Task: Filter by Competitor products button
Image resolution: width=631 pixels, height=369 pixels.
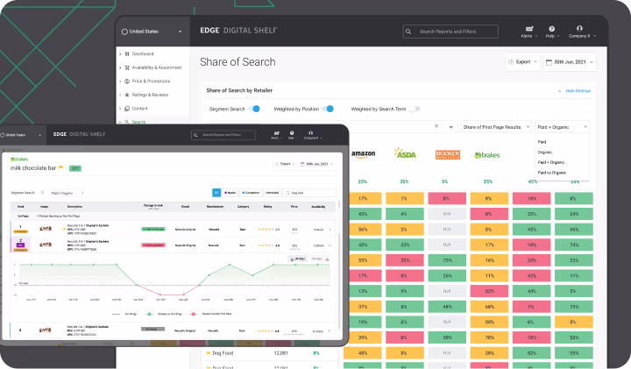Action: point(251,193)
